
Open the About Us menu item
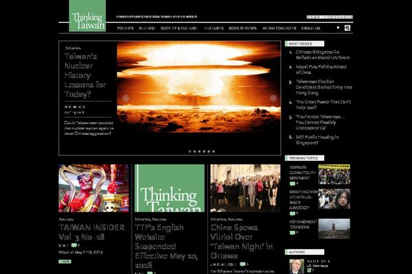pyautogui.click(x=310, y=28)
